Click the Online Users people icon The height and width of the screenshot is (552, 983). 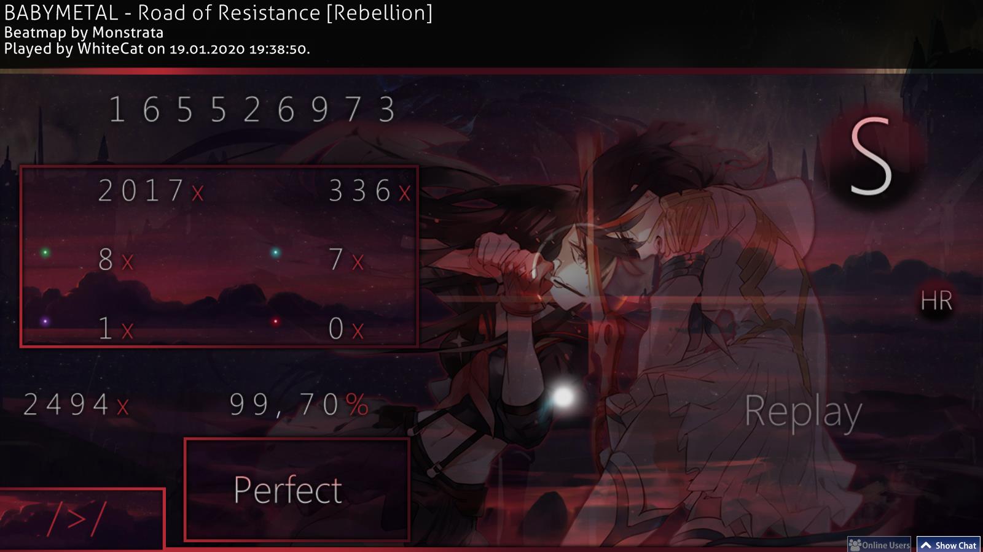coord(855,545)
